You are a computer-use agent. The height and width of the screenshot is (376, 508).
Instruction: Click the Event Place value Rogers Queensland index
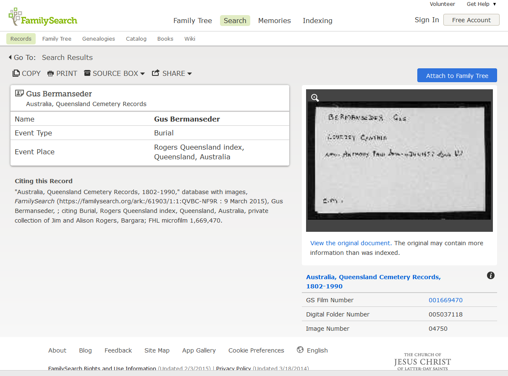click(199, 152)
